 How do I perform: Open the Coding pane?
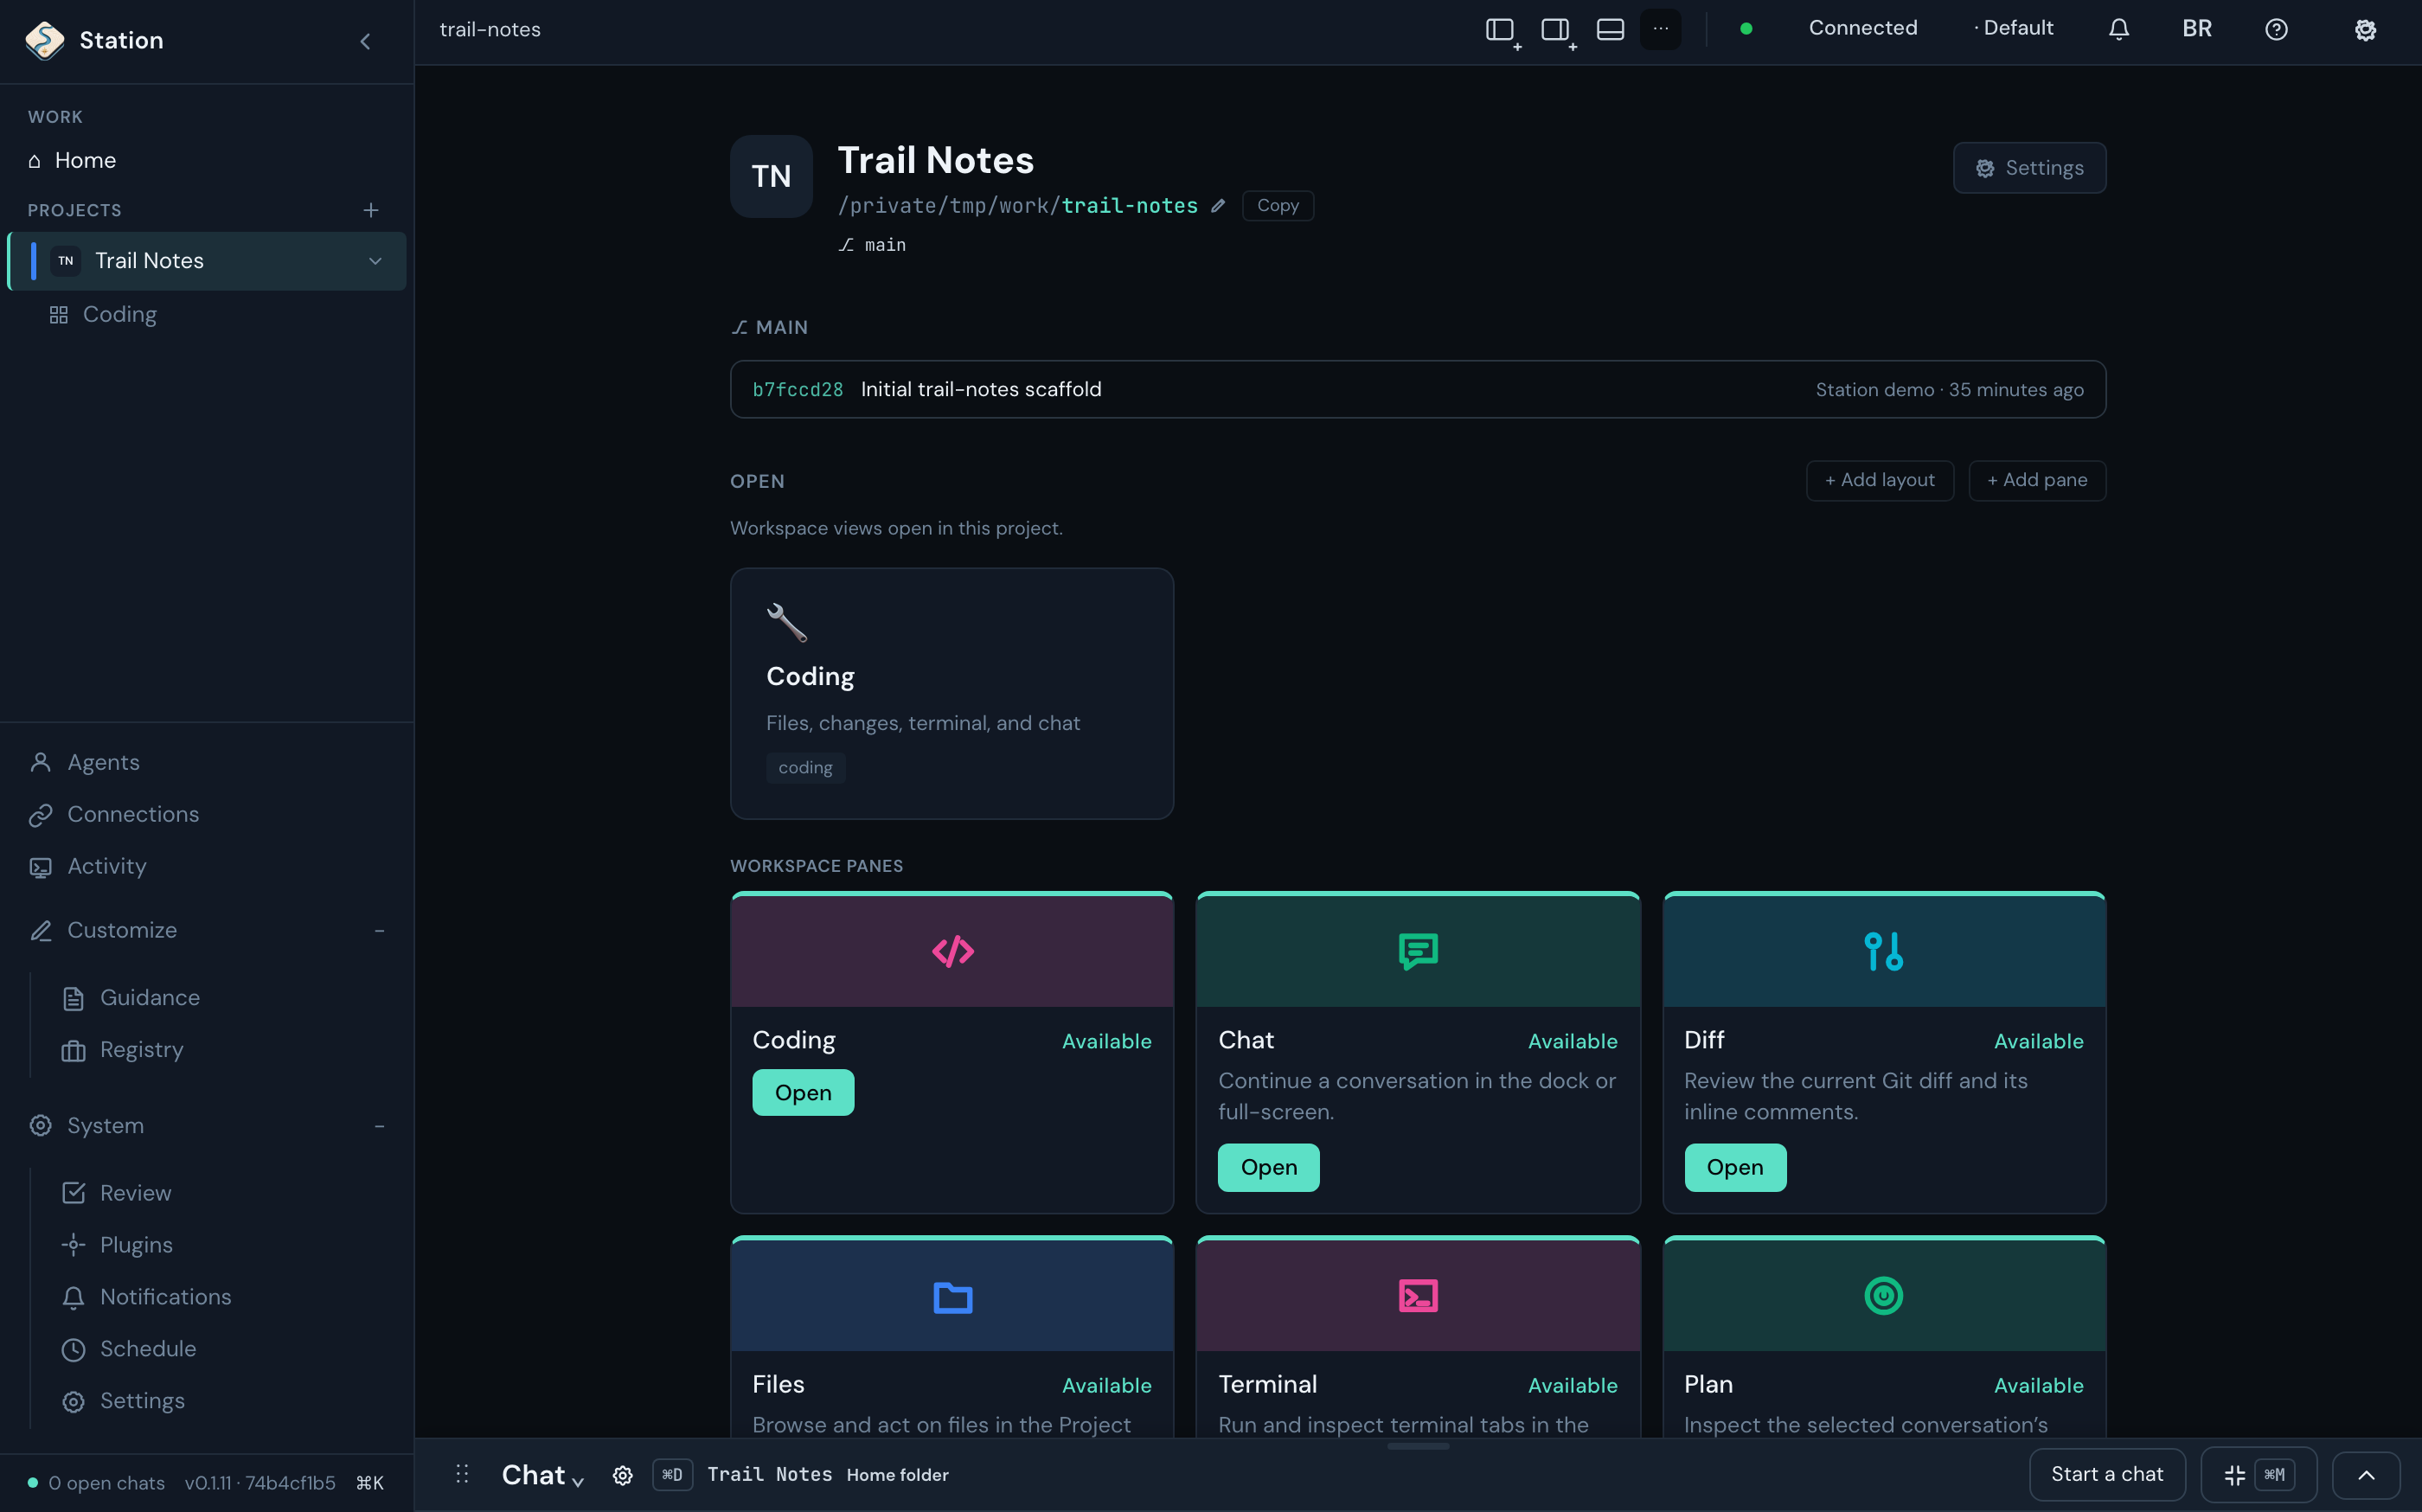pos(803,1093)
